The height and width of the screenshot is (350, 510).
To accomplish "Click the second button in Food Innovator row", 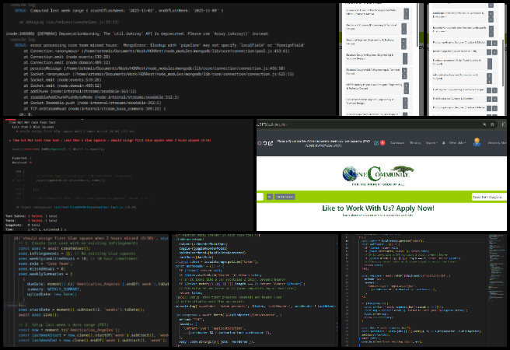I will [494, 99].
